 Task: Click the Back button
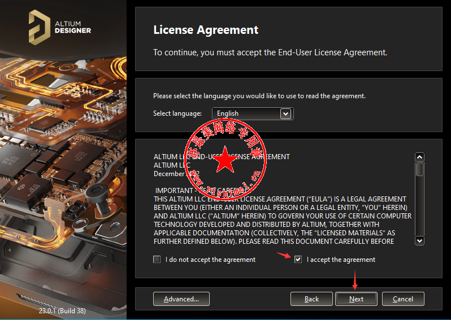click(311, 299)
